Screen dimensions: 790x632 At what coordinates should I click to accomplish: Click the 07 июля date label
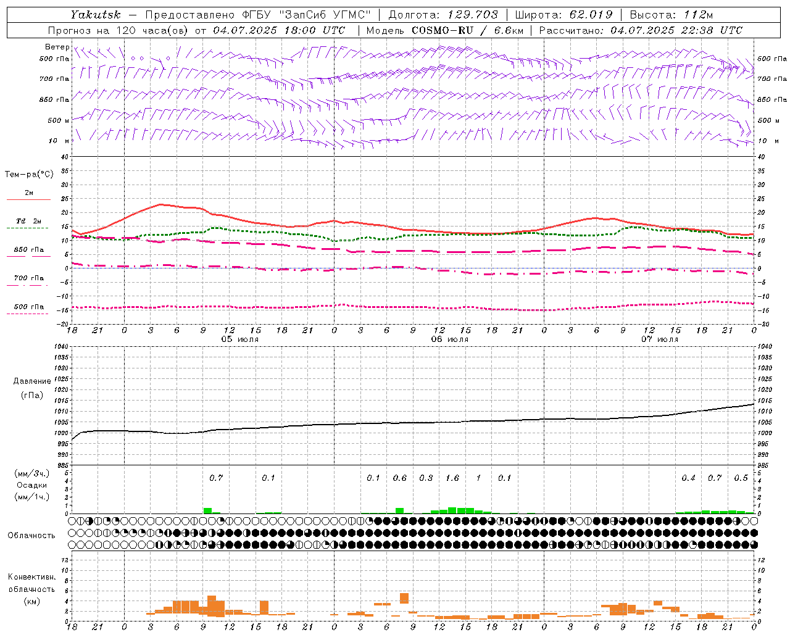[660, 339]
